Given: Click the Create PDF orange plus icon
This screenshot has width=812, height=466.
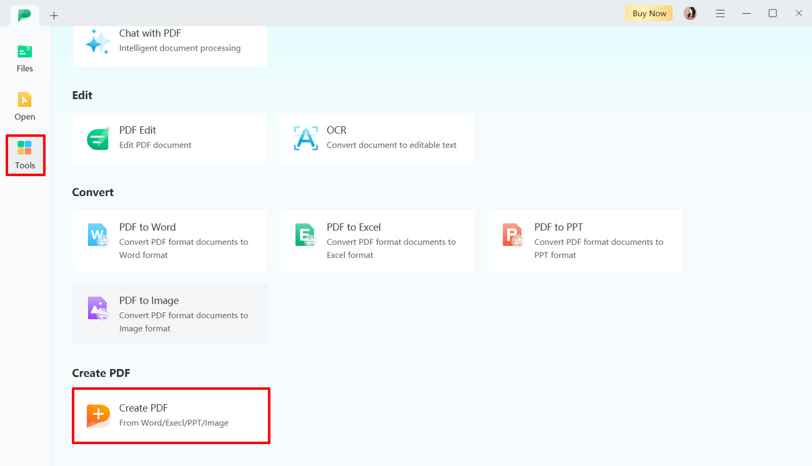Looking at the screenshot, I should (98, 415).
